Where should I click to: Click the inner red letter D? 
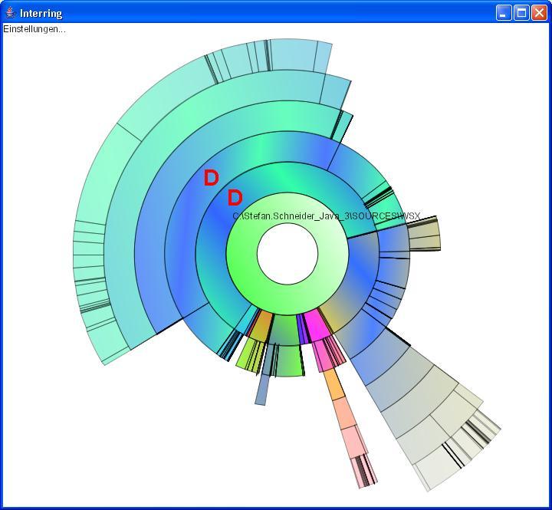coord(235,199)
